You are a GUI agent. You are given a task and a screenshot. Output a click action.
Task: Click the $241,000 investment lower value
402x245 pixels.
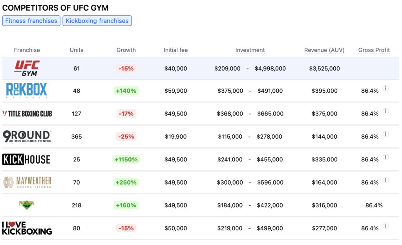pos(230,159)
